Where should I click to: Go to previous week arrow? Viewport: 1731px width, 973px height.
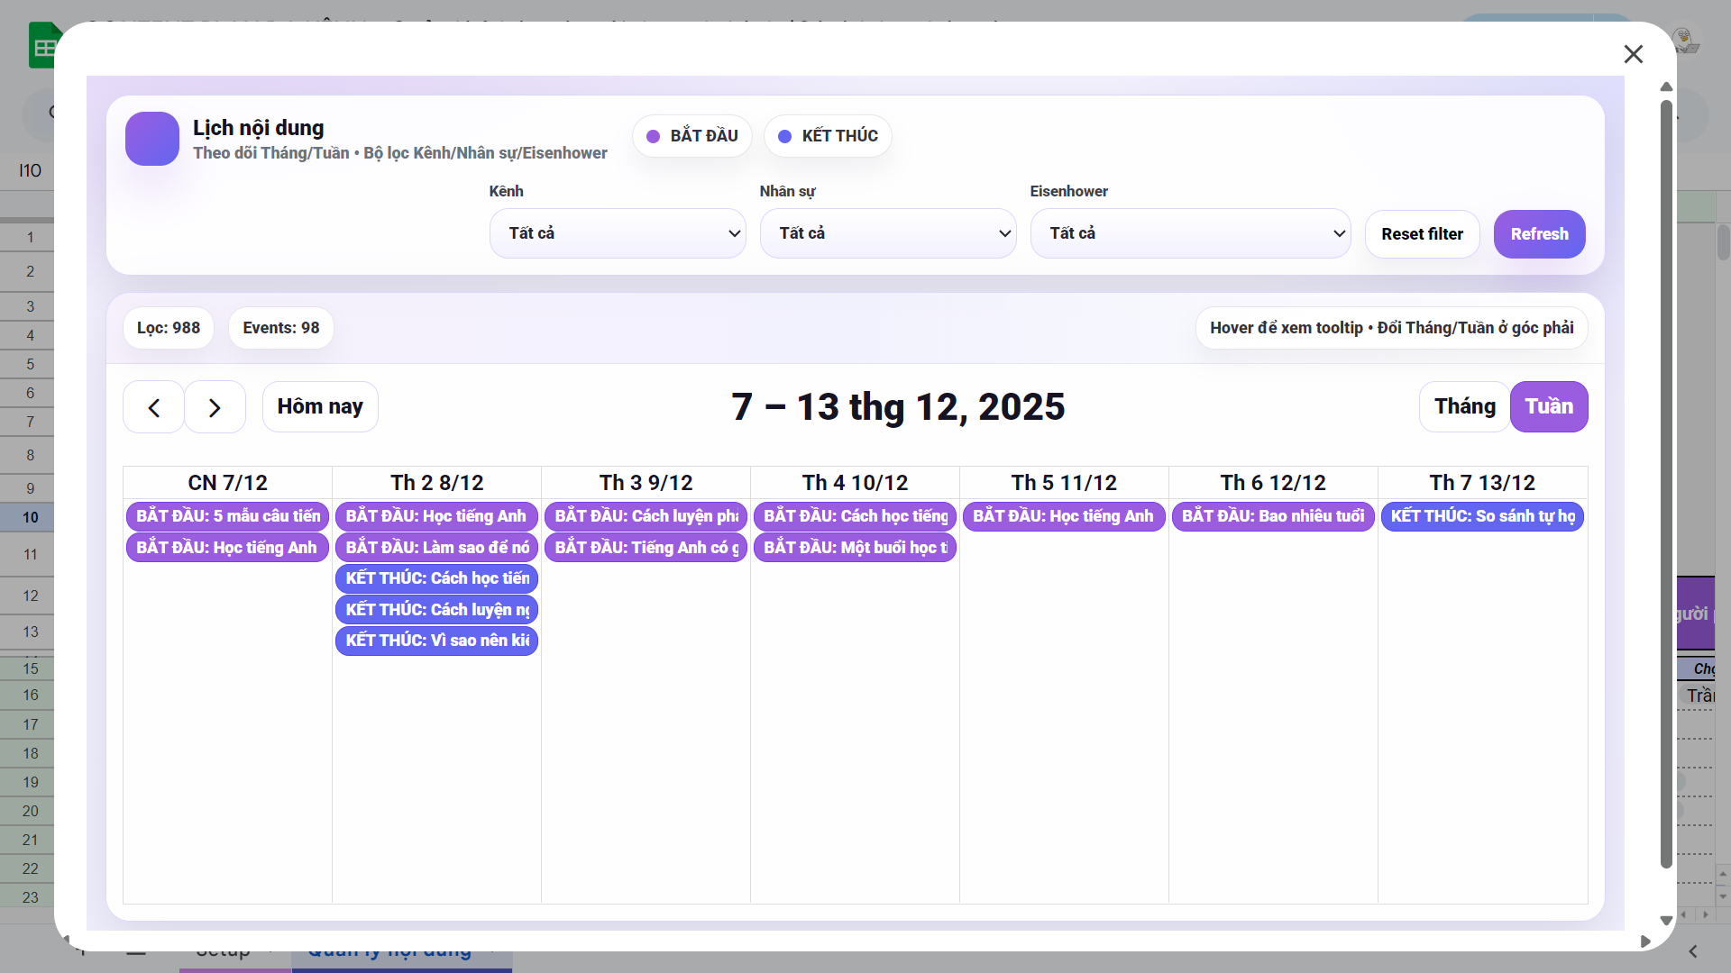(154, 407)
